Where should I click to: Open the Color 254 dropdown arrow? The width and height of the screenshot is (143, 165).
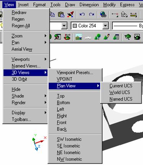(105, 26)
